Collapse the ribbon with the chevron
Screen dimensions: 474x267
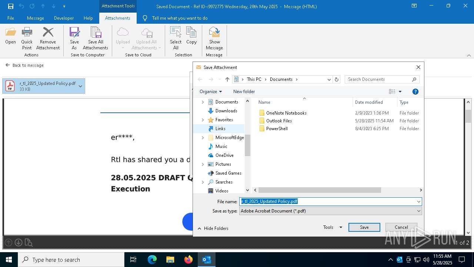pyautogui.click(x=469, y=55)
